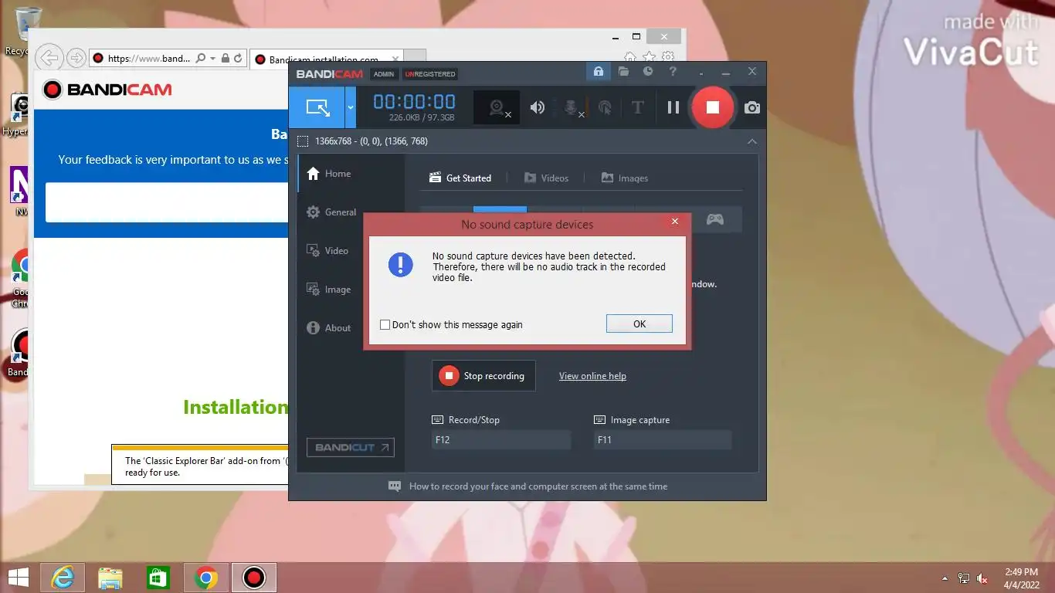Select the screen rectangle recording mode button
Viewport: 1055px width, 593px height.
317,107
